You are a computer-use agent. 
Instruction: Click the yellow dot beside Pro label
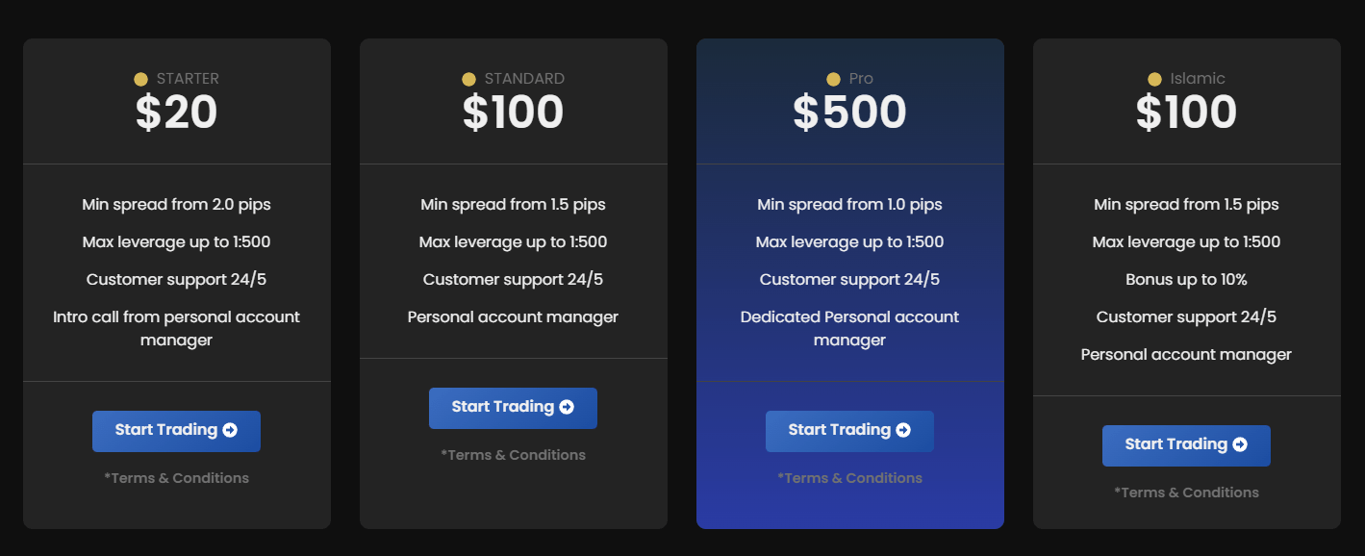[x=833, y=79]
